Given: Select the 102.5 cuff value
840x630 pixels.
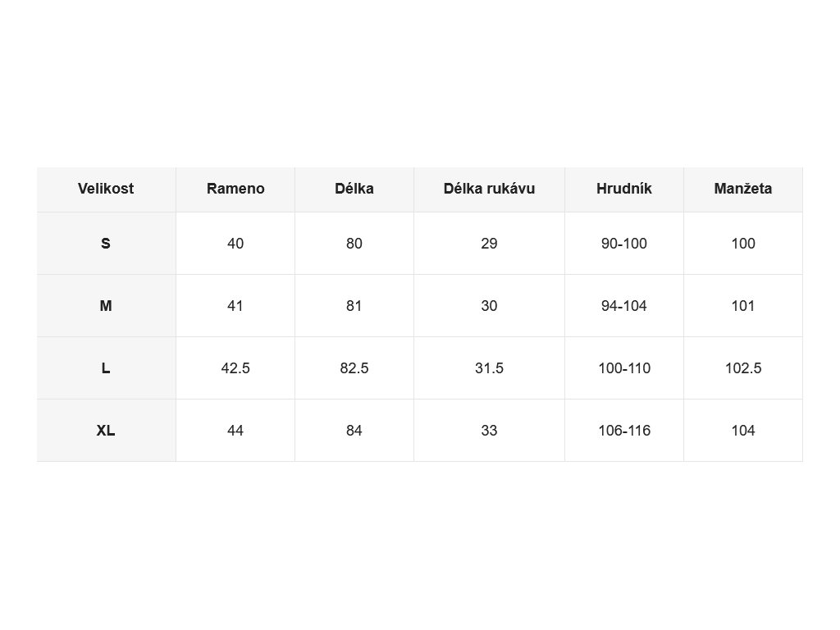Looking at the screenshot, I should [x=743, y=368].
